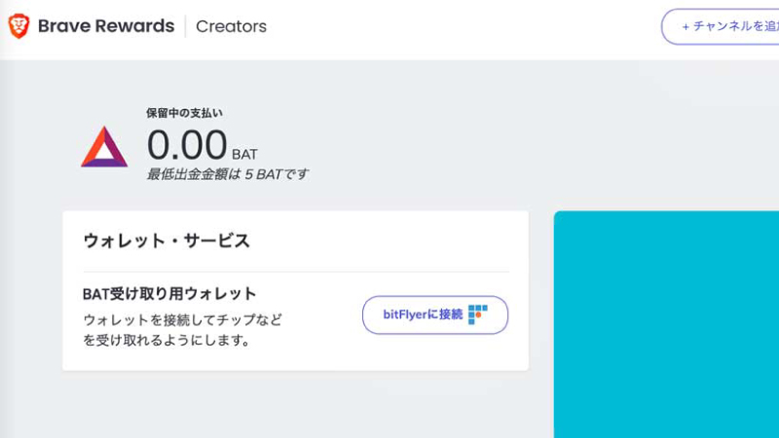Click the を受け取れるようにします text line
Image resolution: width=779 pixels, height=438 pixels.
click(167, 341)
